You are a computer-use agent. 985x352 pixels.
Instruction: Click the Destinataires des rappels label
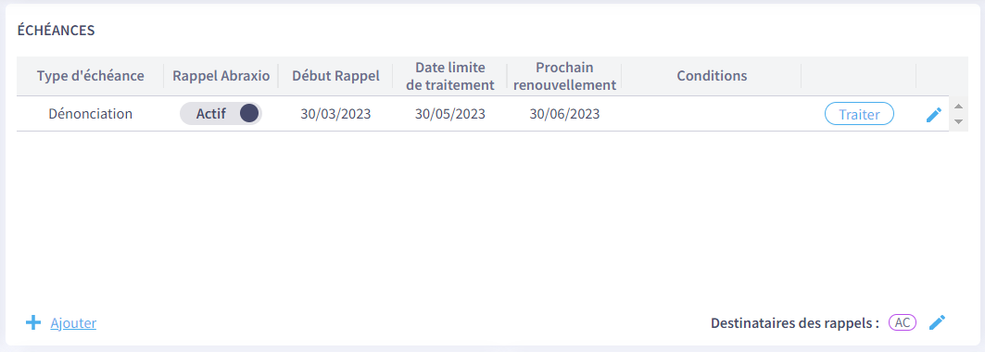[x=795, y=323]
